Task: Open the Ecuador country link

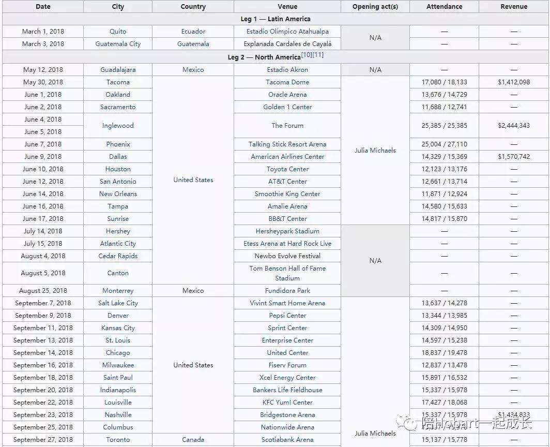Action: (x=193, y=32)
